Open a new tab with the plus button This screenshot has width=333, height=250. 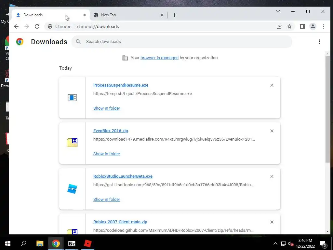[175, 15]
